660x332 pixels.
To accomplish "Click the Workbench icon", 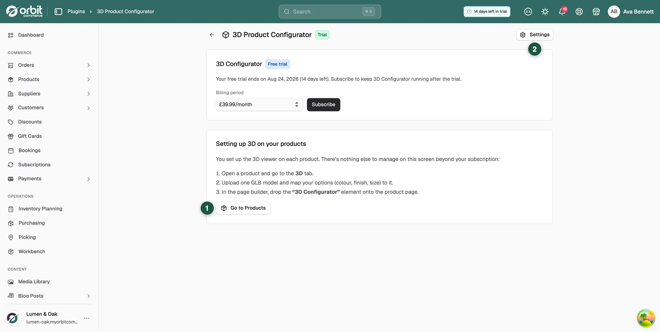I will tap(11, 252).
